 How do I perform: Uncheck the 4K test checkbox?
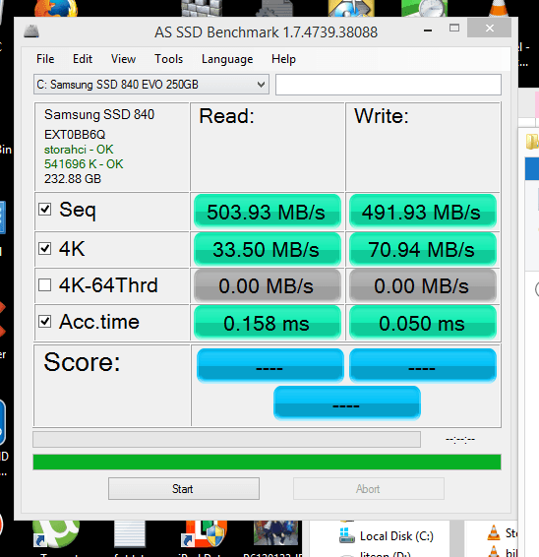coord(44,248)
